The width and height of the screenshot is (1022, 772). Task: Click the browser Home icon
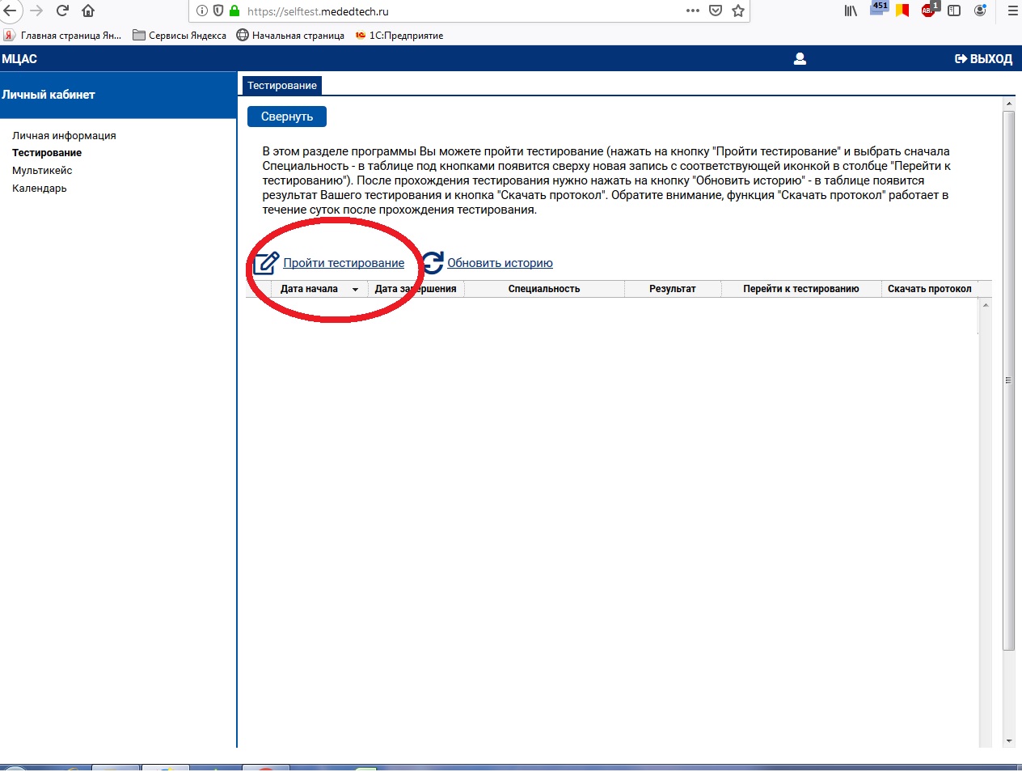click(x=88, y=11)
